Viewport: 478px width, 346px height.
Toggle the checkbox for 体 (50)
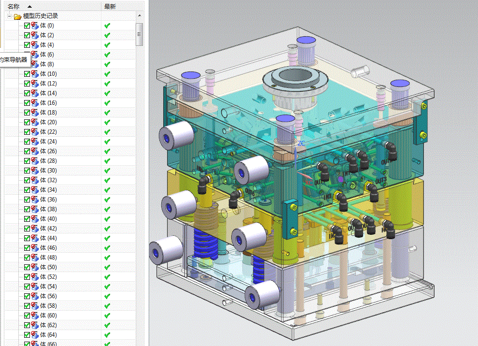(27, 267)
